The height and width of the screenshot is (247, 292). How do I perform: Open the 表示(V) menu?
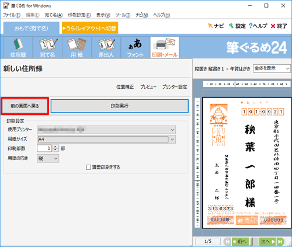pos(103,15)
